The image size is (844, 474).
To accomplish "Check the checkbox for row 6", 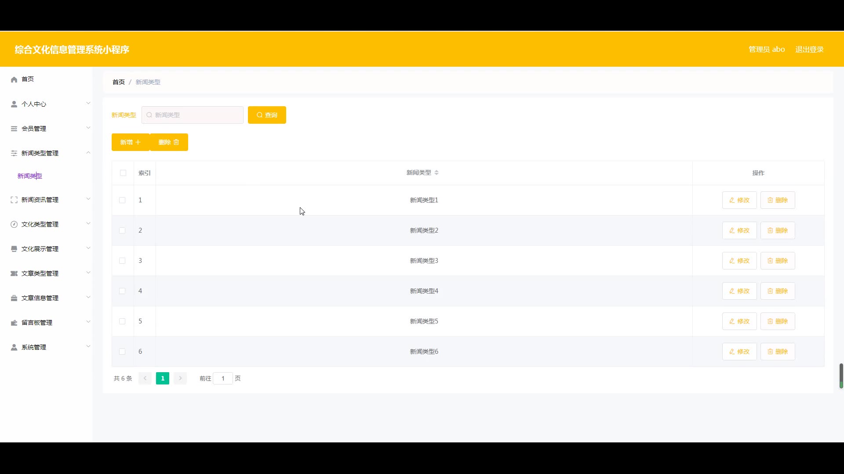I will pyautogui.click(x=122, y=352).
